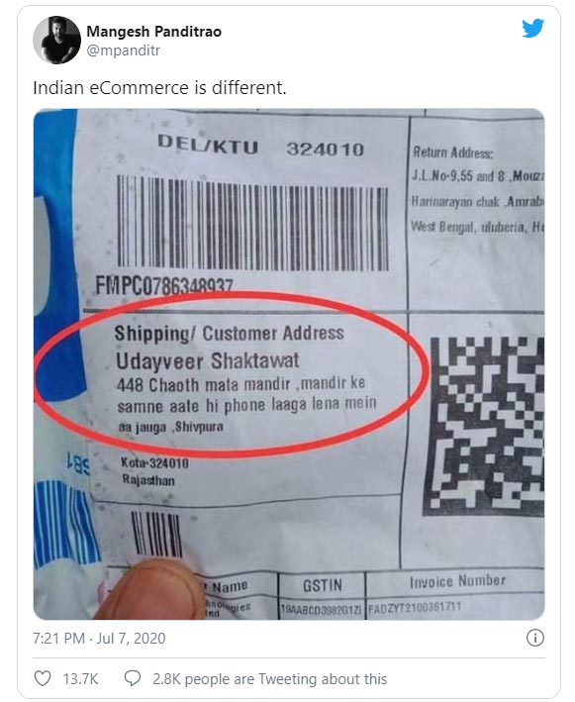Click the data matrix code in the photo
This screenshot has width=575, height=702.
(487, 426)
